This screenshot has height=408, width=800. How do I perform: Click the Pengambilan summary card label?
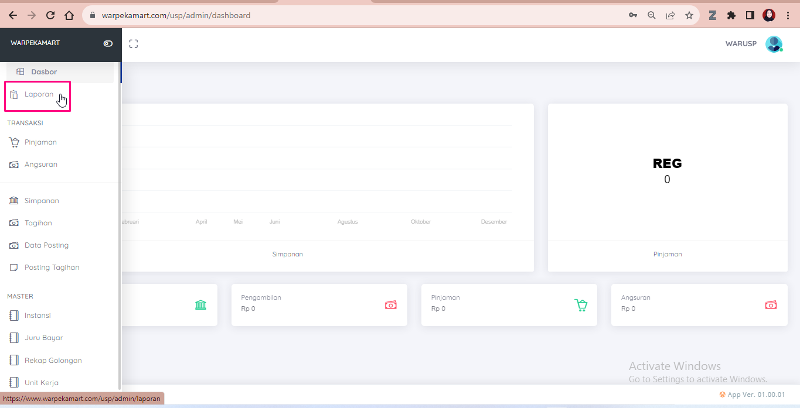pos(261,297)
